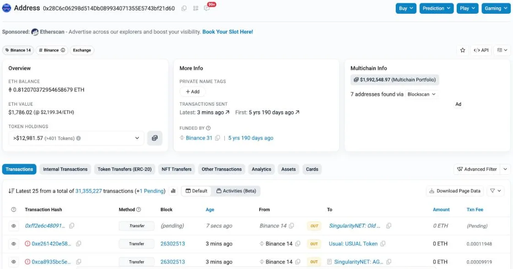Image resolution: width=513 pixels, height=269 pixels.
Task: Show info icon next to >401 Tokens
Action: point(78,138)
